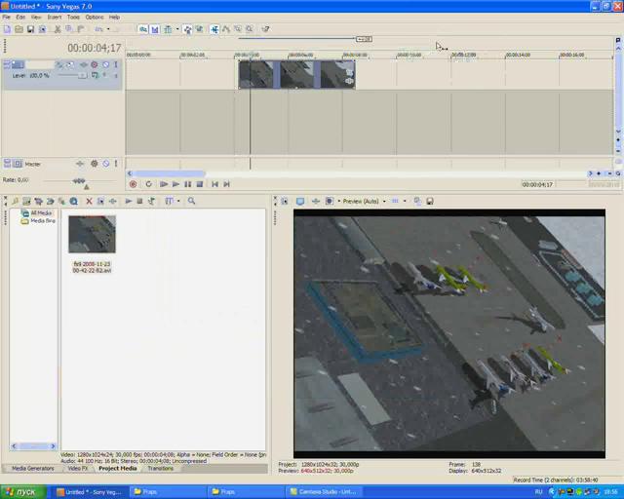
Task: Paste with the toolbar Paste icon
Action: tap(81, 29)
